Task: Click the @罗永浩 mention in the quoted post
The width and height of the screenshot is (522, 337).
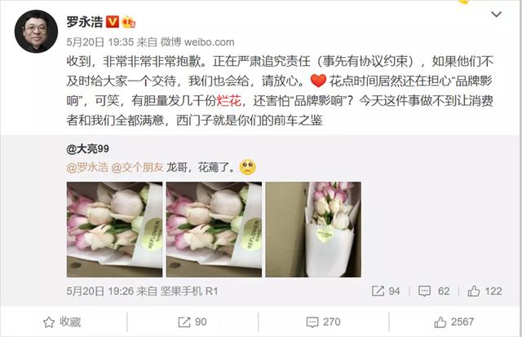Action: (87, 167)
